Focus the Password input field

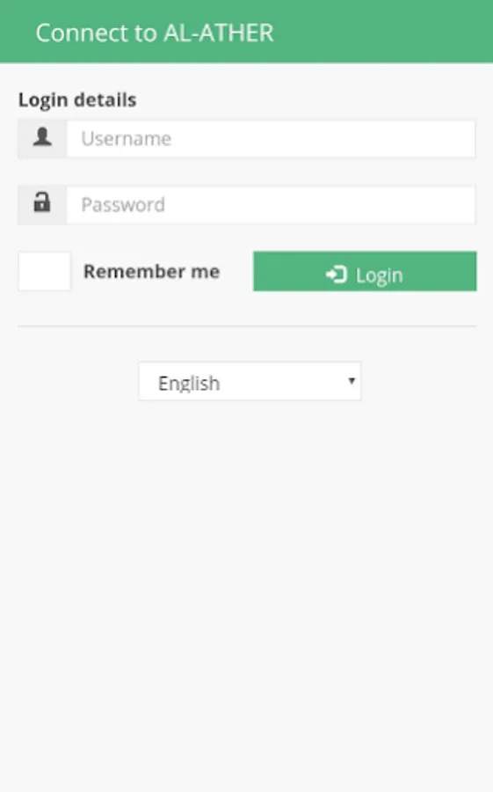tap(271, 205)
